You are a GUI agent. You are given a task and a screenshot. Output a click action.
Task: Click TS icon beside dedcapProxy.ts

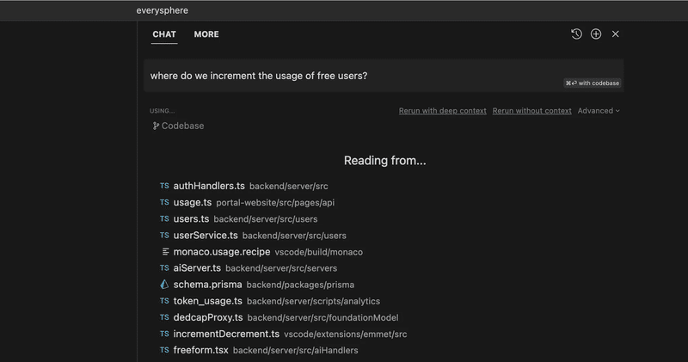coord(164,317)
